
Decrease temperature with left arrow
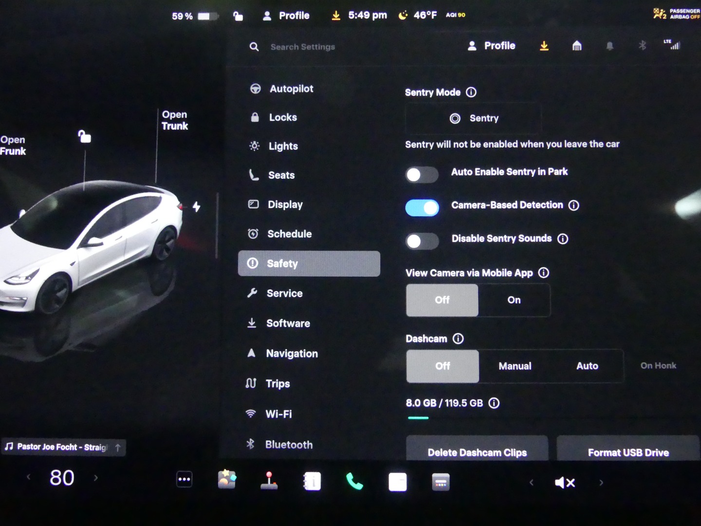click(x=28, y=477)
